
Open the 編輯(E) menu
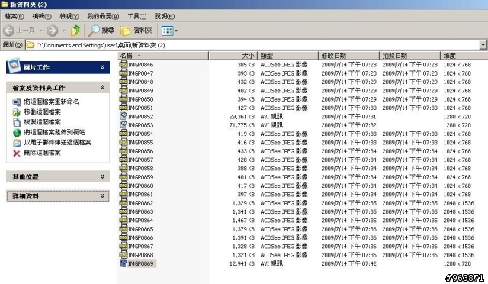[x=42, y=16]
